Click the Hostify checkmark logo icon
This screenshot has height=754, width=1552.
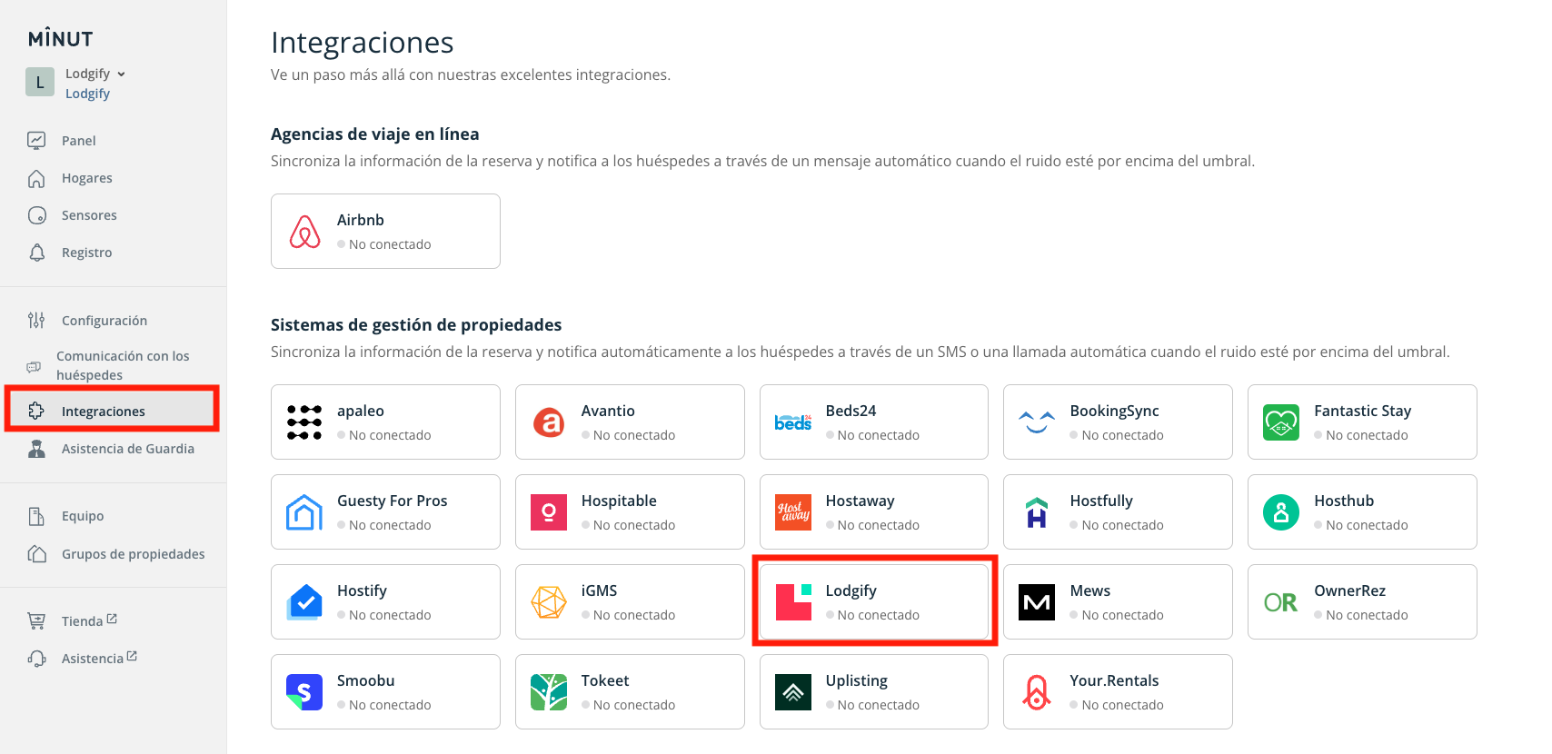(x=304, y=602)
